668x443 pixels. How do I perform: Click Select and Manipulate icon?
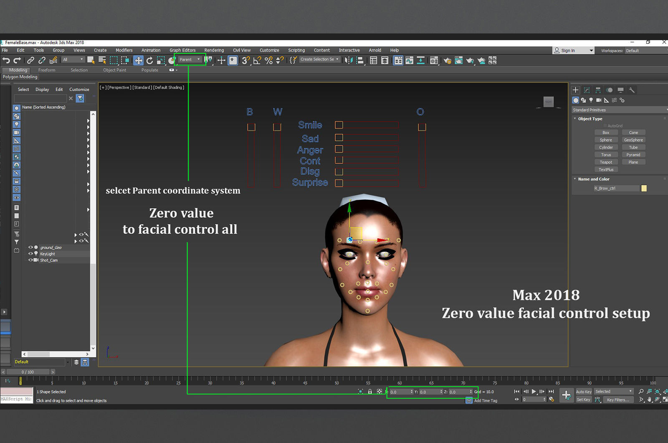221,60
